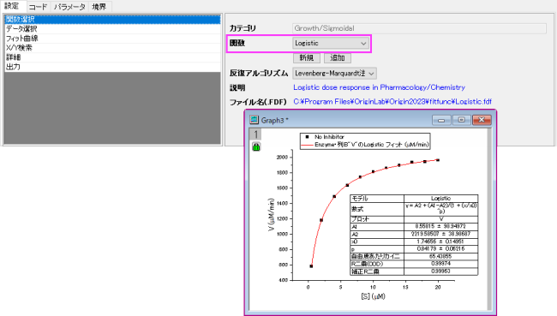557x316 pixels.
Task: Select 関数選択 in the settings list
Action: coord(112,19)
